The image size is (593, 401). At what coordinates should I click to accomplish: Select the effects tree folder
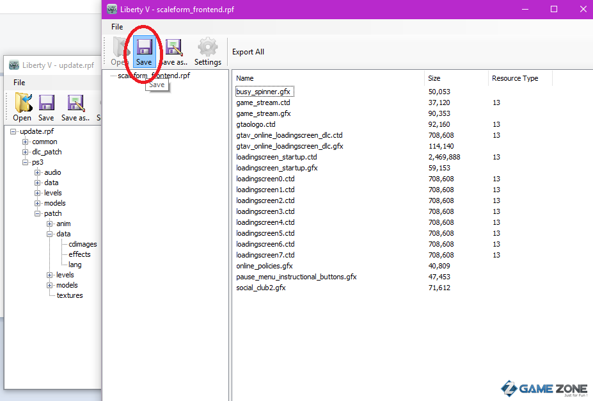(79, 254)
